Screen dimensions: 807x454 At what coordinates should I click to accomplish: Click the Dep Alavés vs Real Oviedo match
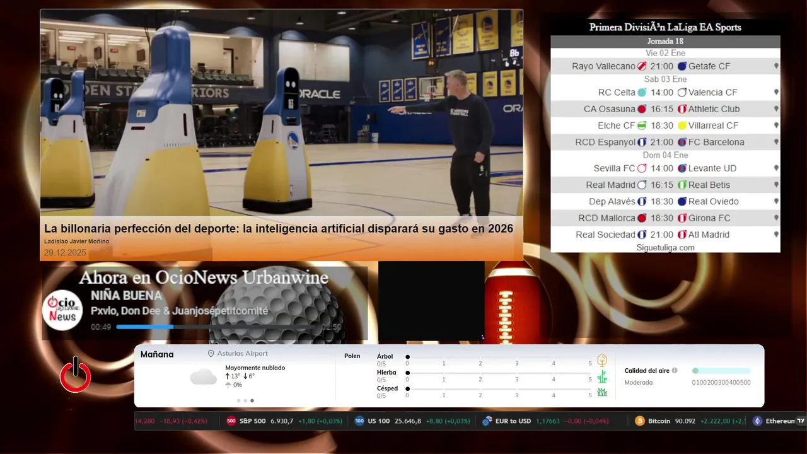click(x=665, y=201)
